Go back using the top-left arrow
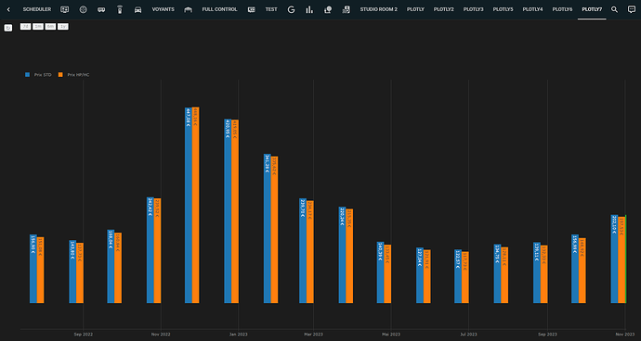Screen dimensions: 641x341 [8, 9]
